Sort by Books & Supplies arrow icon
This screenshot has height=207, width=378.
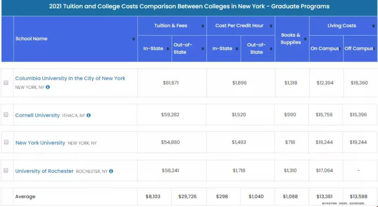pos(305,39)
